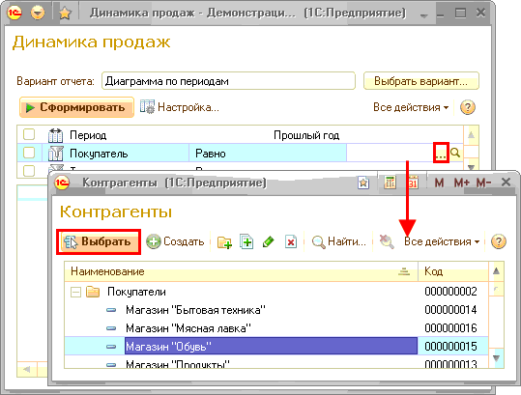
Task: Click the Вариант отчета input field
Action: coord(228,81)
